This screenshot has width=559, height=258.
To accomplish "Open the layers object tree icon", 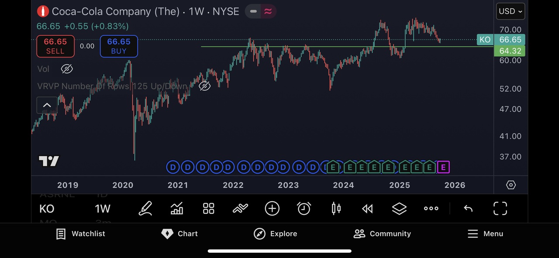I will [399, 209].
